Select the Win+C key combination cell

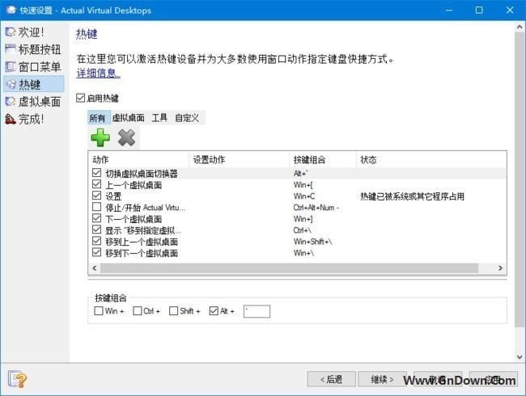[x=304, y=196]
